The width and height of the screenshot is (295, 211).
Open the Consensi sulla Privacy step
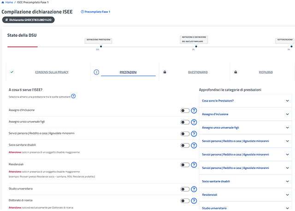click(x=52, y=72)
